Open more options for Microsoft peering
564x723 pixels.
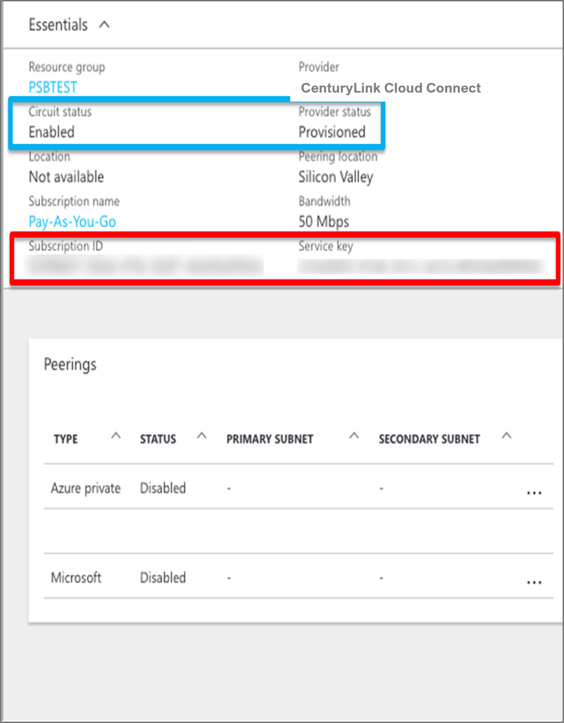tap(534, 582)
